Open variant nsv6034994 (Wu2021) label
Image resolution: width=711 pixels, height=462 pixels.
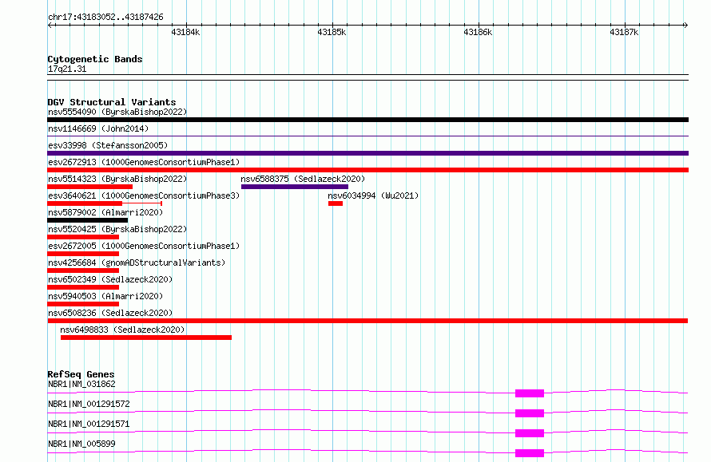(373, 195)
